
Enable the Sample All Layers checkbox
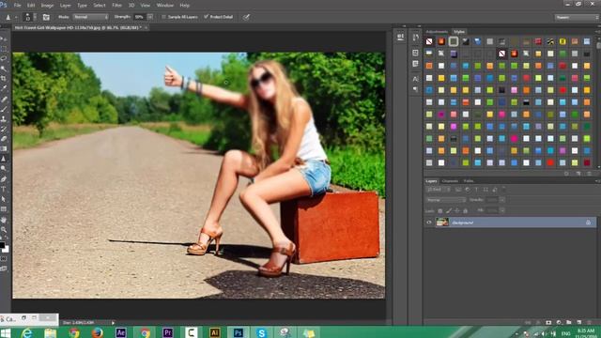pyautogui.click(x=163, y=17)
